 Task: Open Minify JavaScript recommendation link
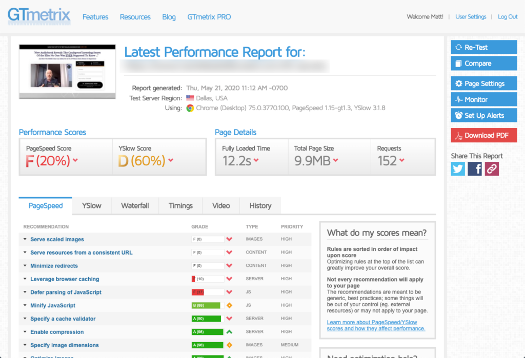pos(53,305)
